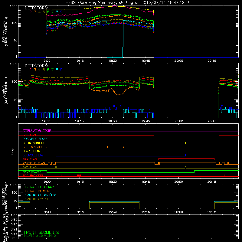Click the 'DECIMATION_ENERGY' legend entry
Screen dimensions: 242x242
pyautogui.click(x=39, y=187)
